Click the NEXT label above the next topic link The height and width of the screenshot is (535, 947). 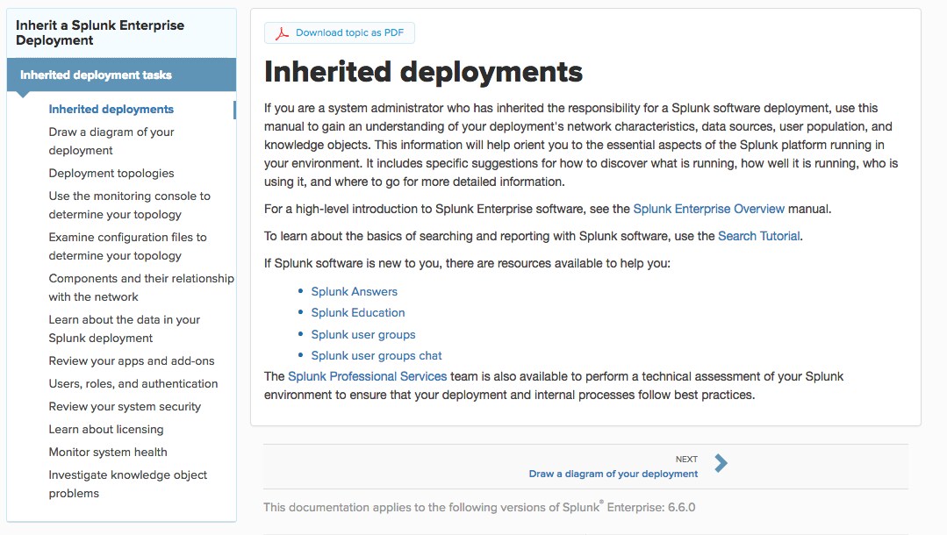point(686,459)
